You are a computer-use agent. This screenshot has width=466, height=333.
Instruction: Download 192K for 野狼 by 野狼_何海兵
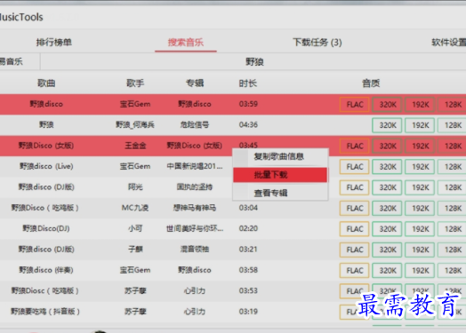tap(420, 125)
